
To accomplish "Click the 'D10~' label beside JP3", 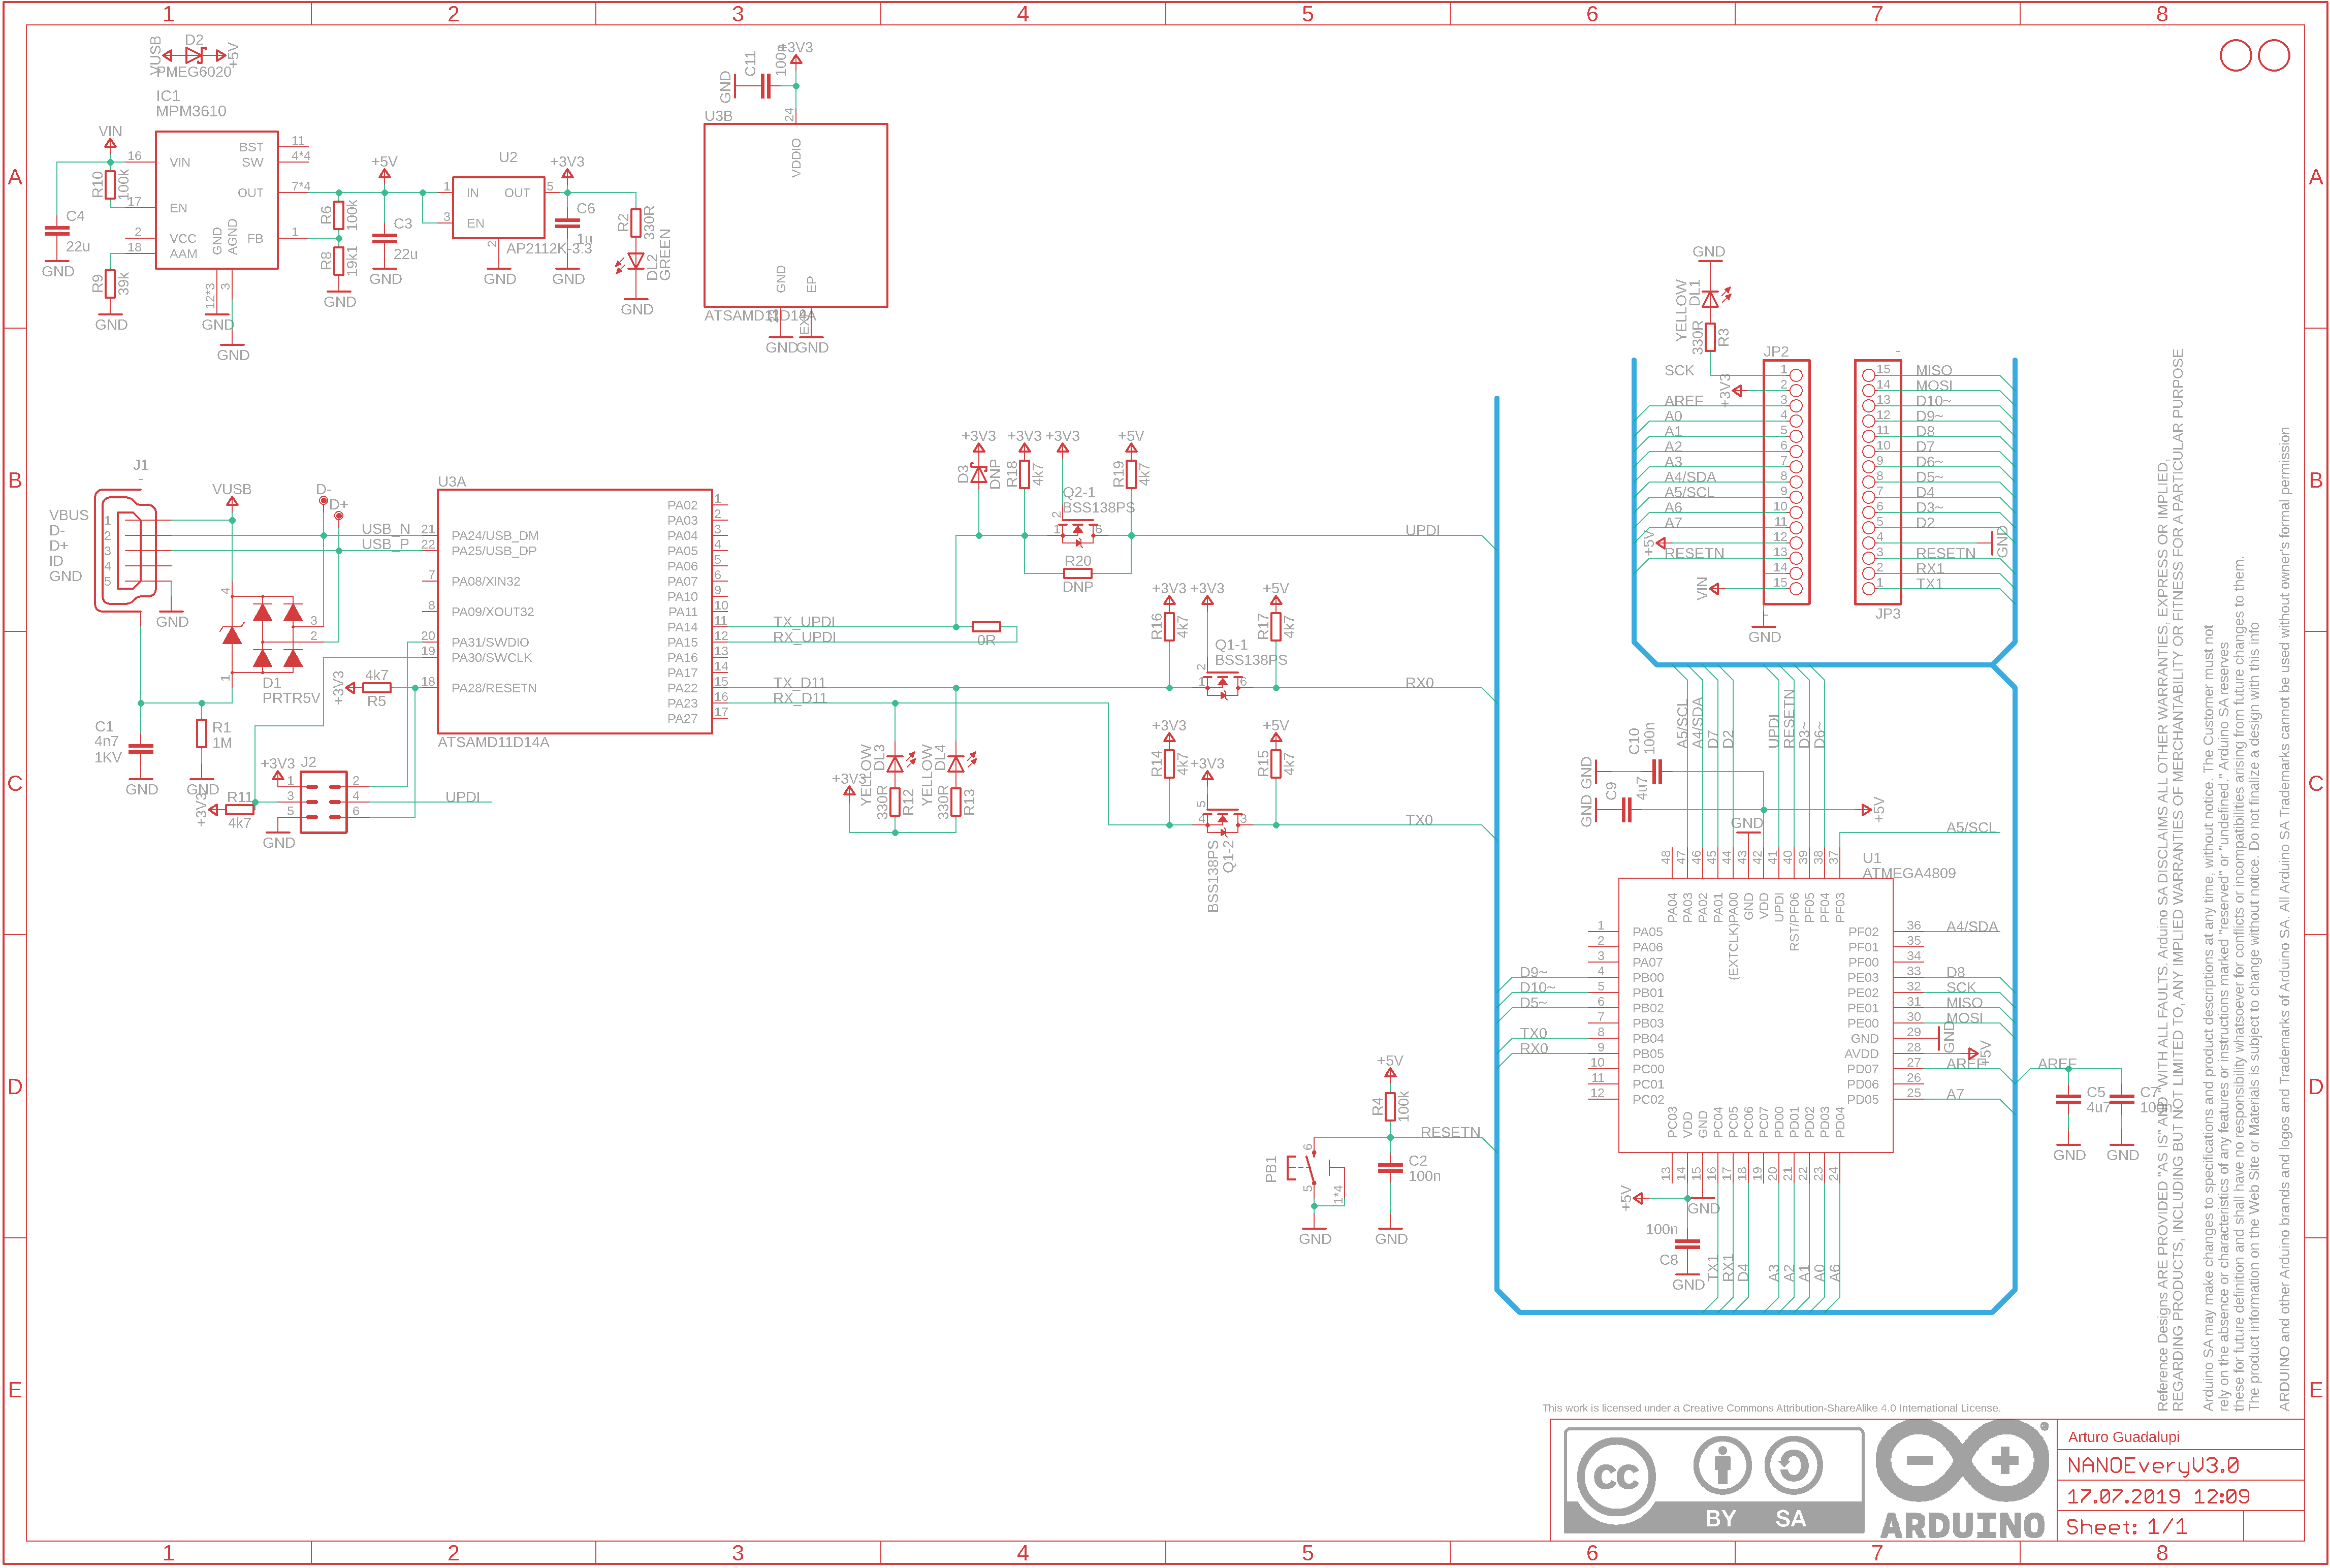I will [x=1933, y=400].
